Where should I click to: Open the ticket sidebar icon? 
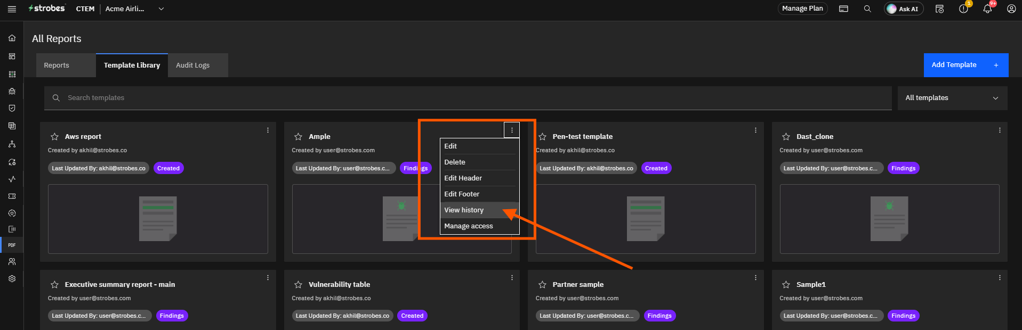[12, 196]
